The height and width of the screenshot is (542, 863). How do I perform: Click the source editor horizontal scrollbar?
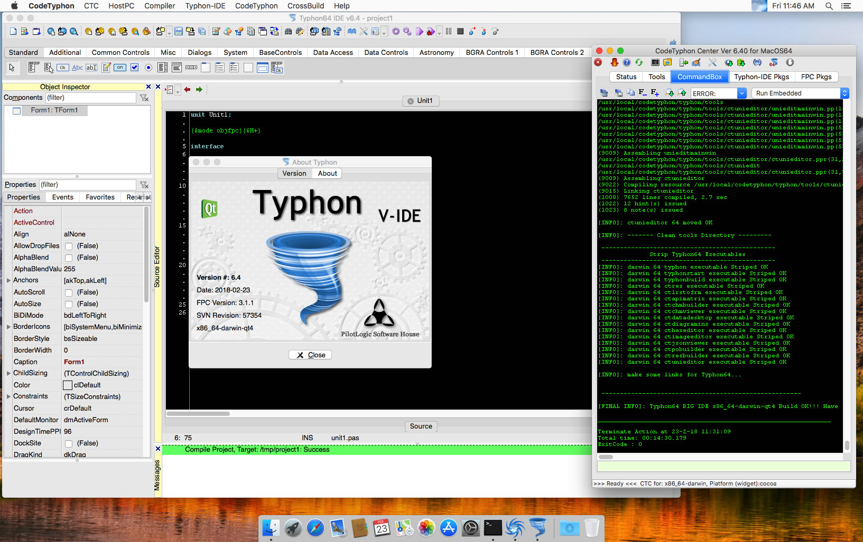[198, 414]
